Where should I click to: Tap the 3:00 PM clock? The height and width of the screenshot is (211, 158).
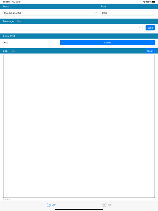click(6, 2)
